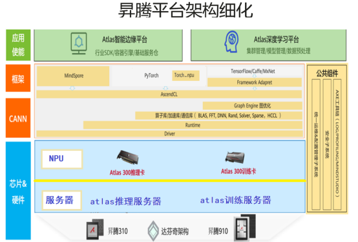
Task: Click the AXE工具链 vertical column
Action: (337, 144)
